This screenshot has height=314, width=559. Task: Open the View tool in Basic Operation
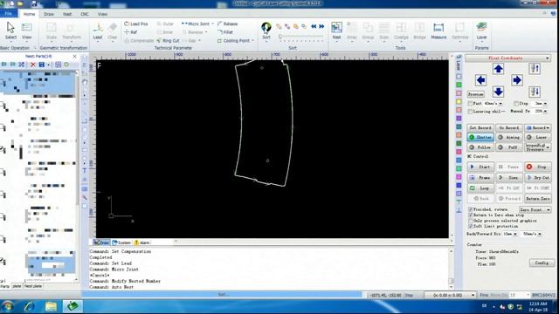pyautogui.click(x=27, y=31)
